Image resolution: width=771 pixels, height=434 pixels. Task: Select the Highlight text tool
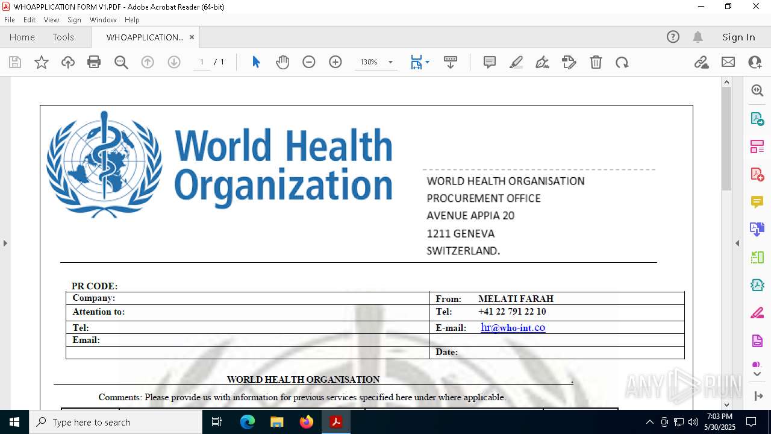(x=516, y=62)
